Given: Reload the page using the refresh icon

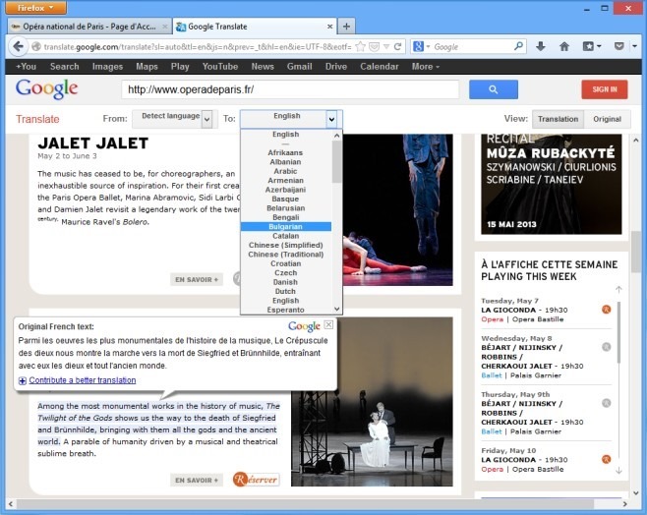Looking at the screenshot, I should point(398,46).
